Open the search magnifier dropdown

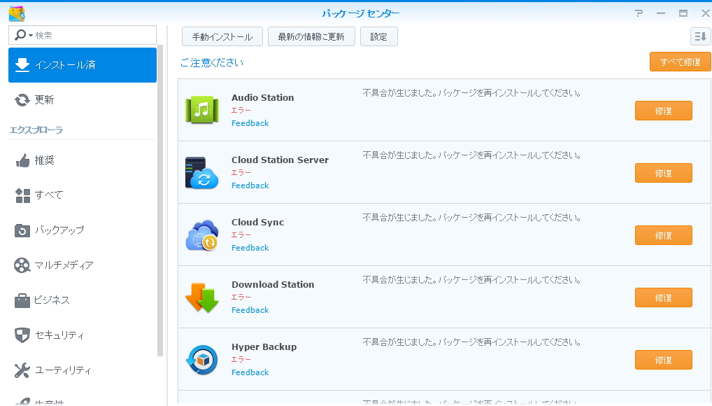tap(23, 35)
